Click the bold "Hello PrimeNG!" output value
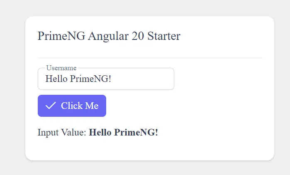The image size is (290, 175). (x=124, y=133)
